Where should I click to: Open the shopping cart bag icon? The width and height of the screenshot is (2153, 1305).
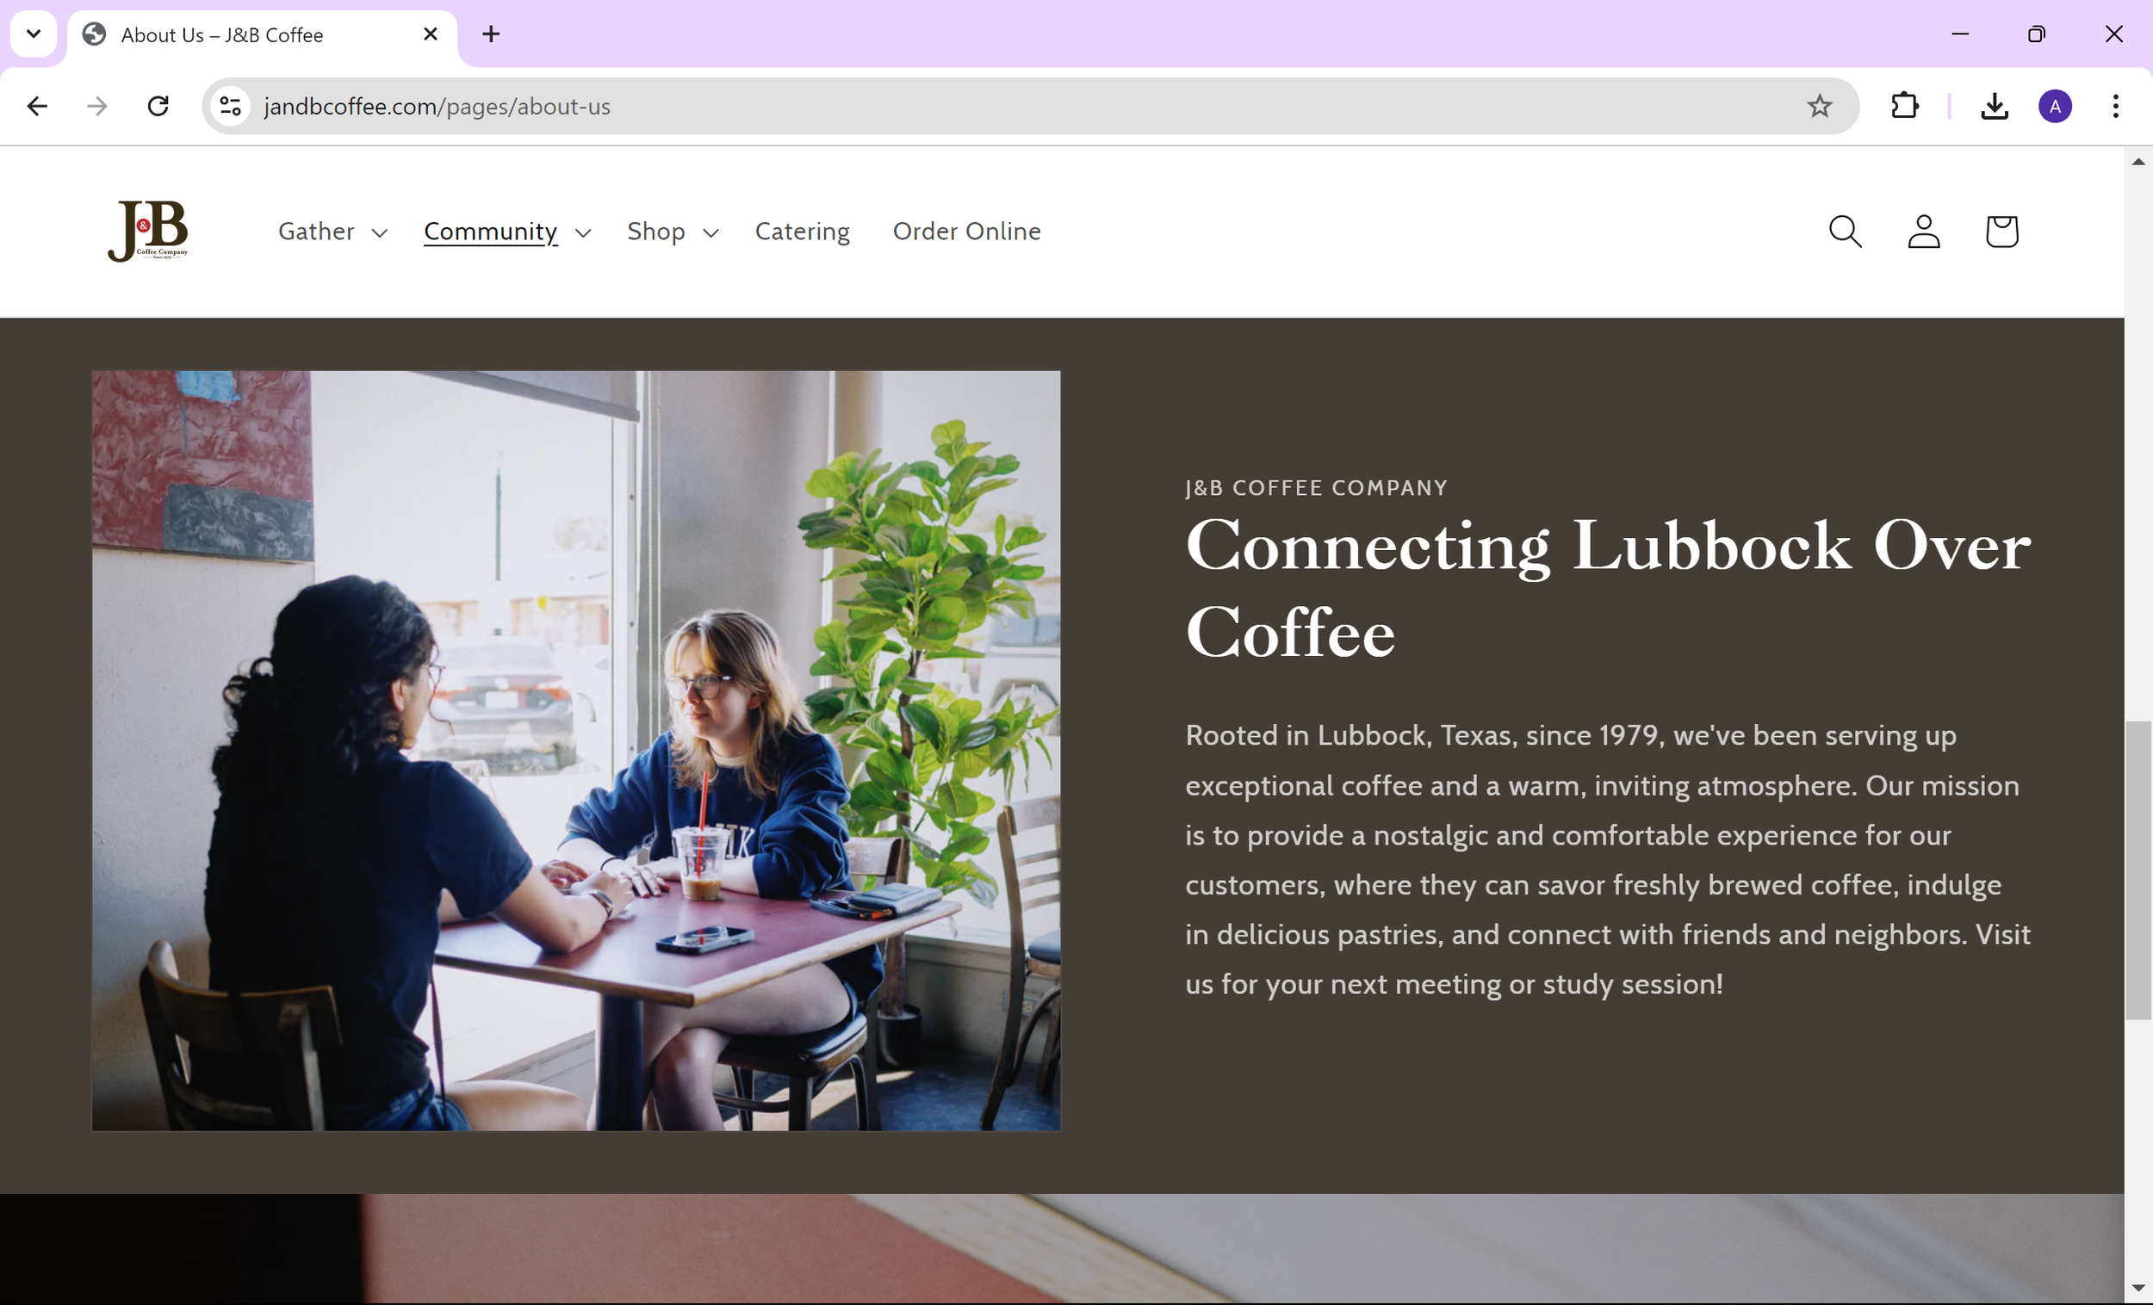pyautogui.click(x=2001, y=232)
